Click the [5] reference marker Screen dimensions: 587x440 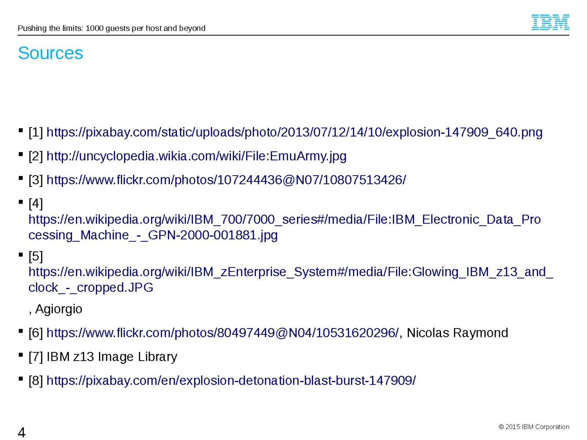[36, 256]
